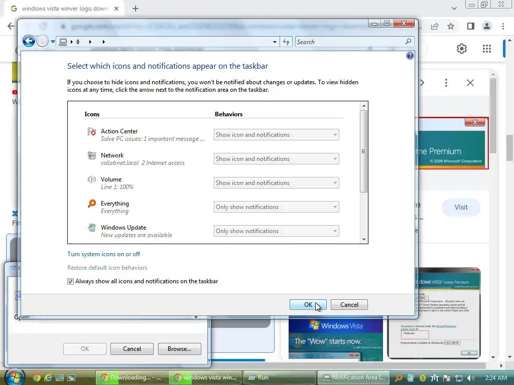The width and height of the screenshot is (514, 385).
Task: Open recent pages dropdown beside navigation arrows
Action: pos(53,42)
